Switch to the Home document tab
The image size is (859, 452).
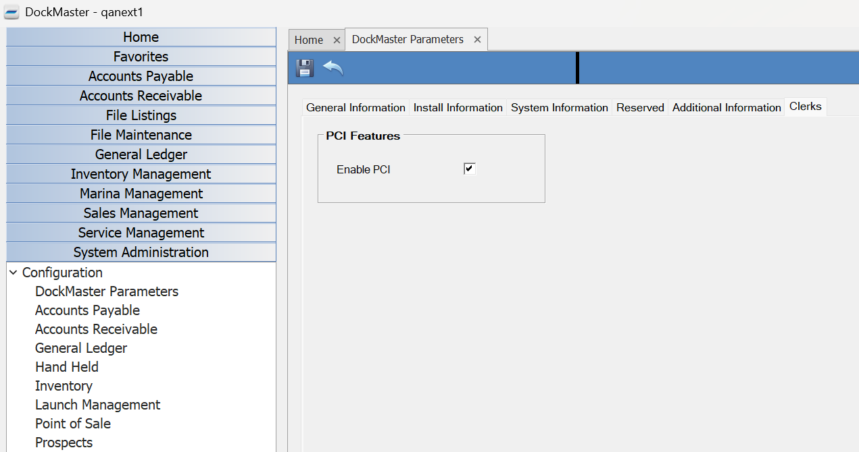pyautogui.click(x=309, y=40)
